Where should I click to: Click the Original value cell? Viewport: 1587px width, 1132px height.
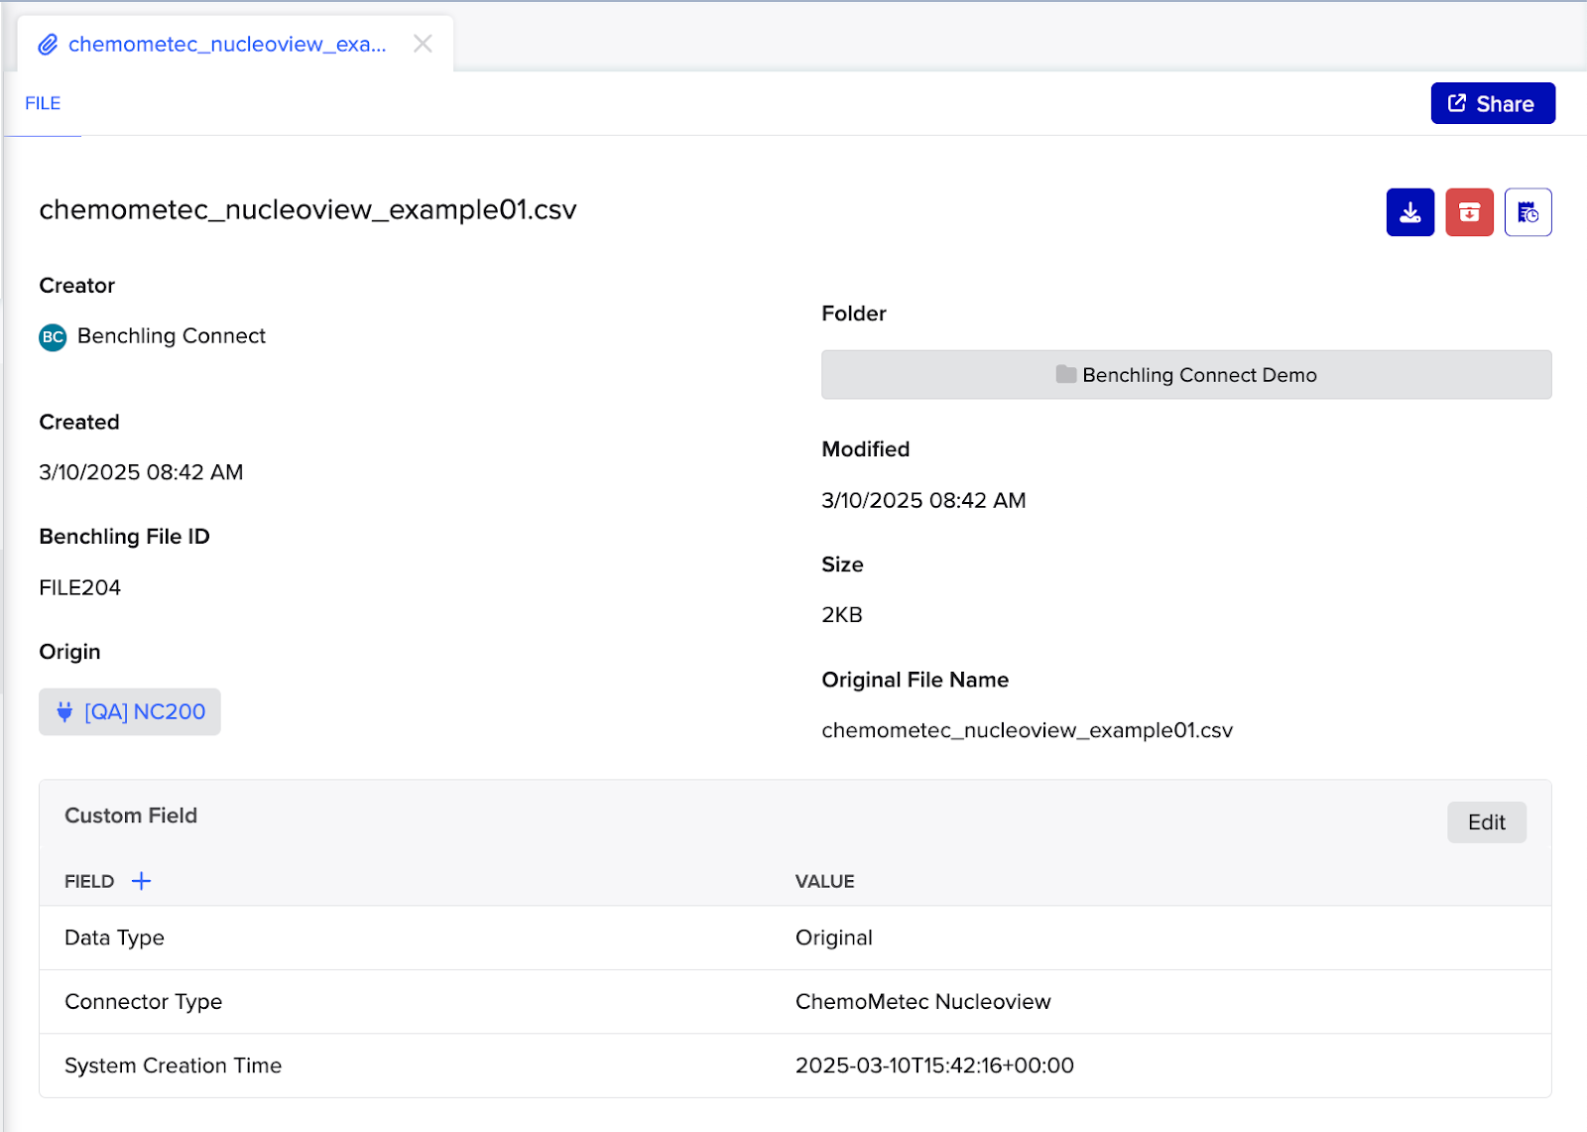point(834,938)
